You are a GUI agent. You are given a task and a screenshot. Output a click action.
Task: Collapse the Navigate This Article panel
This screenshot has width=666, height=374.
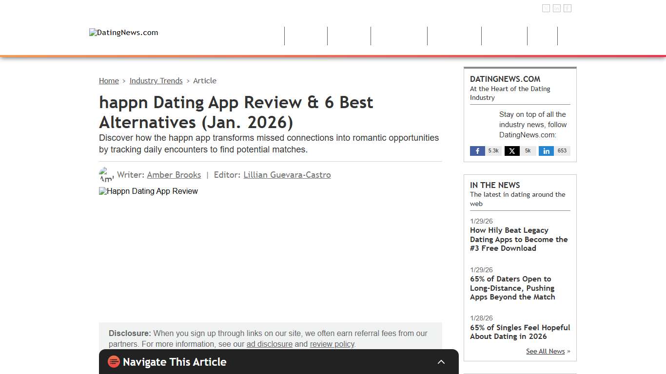(x=441, y=362)
